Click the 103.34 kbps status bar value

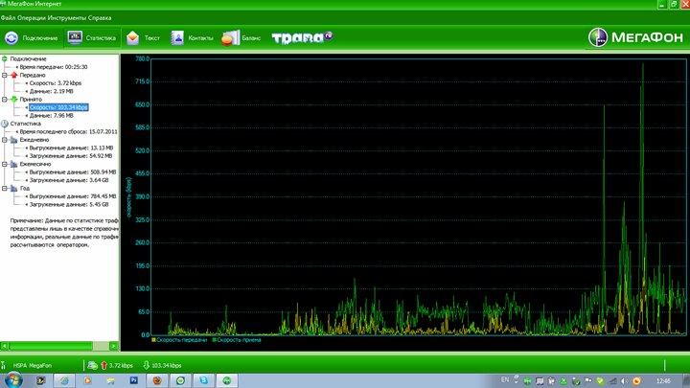[x=167, y=366]
